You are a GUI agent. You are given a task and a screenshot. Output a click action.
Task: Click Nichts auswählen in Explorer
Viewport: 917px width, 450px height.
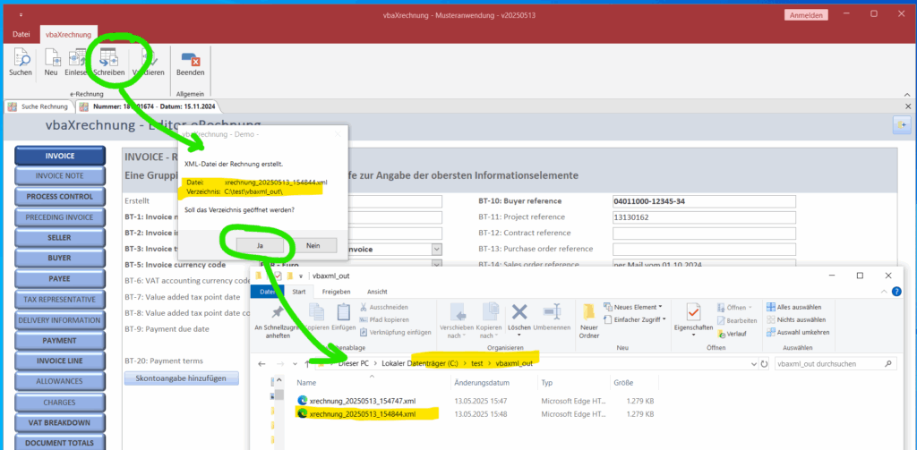796,319
